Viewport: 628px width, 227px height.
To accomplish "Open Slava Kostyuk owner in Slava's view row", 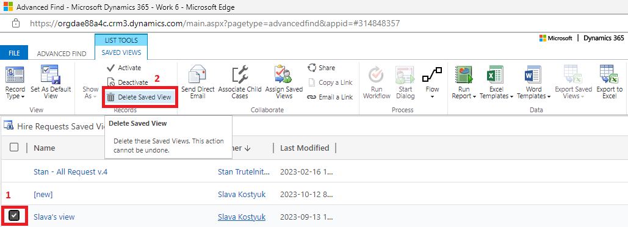I will click(x=242, y=217).
